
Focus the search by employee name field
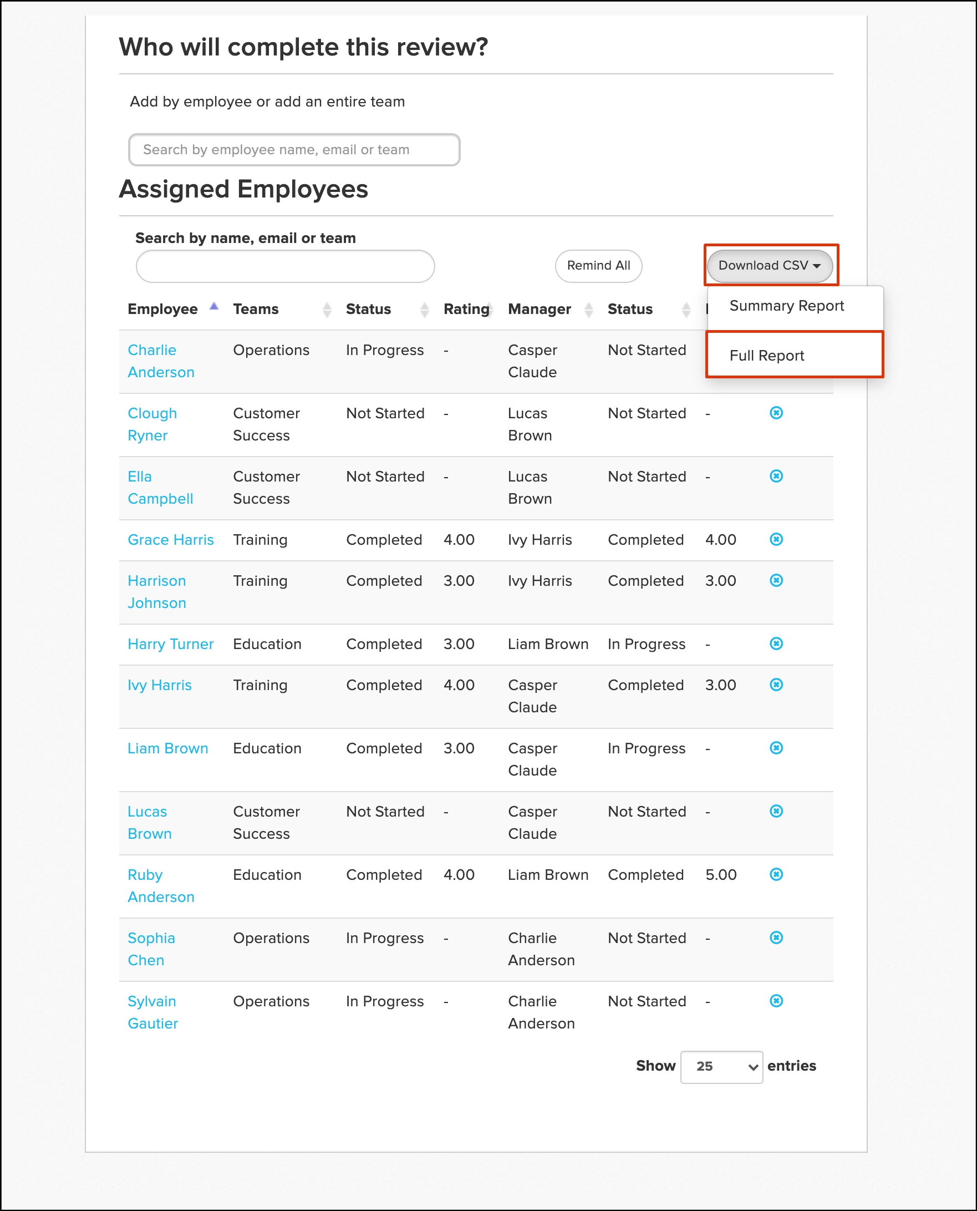pyautogui.click(x=294, y=150)
